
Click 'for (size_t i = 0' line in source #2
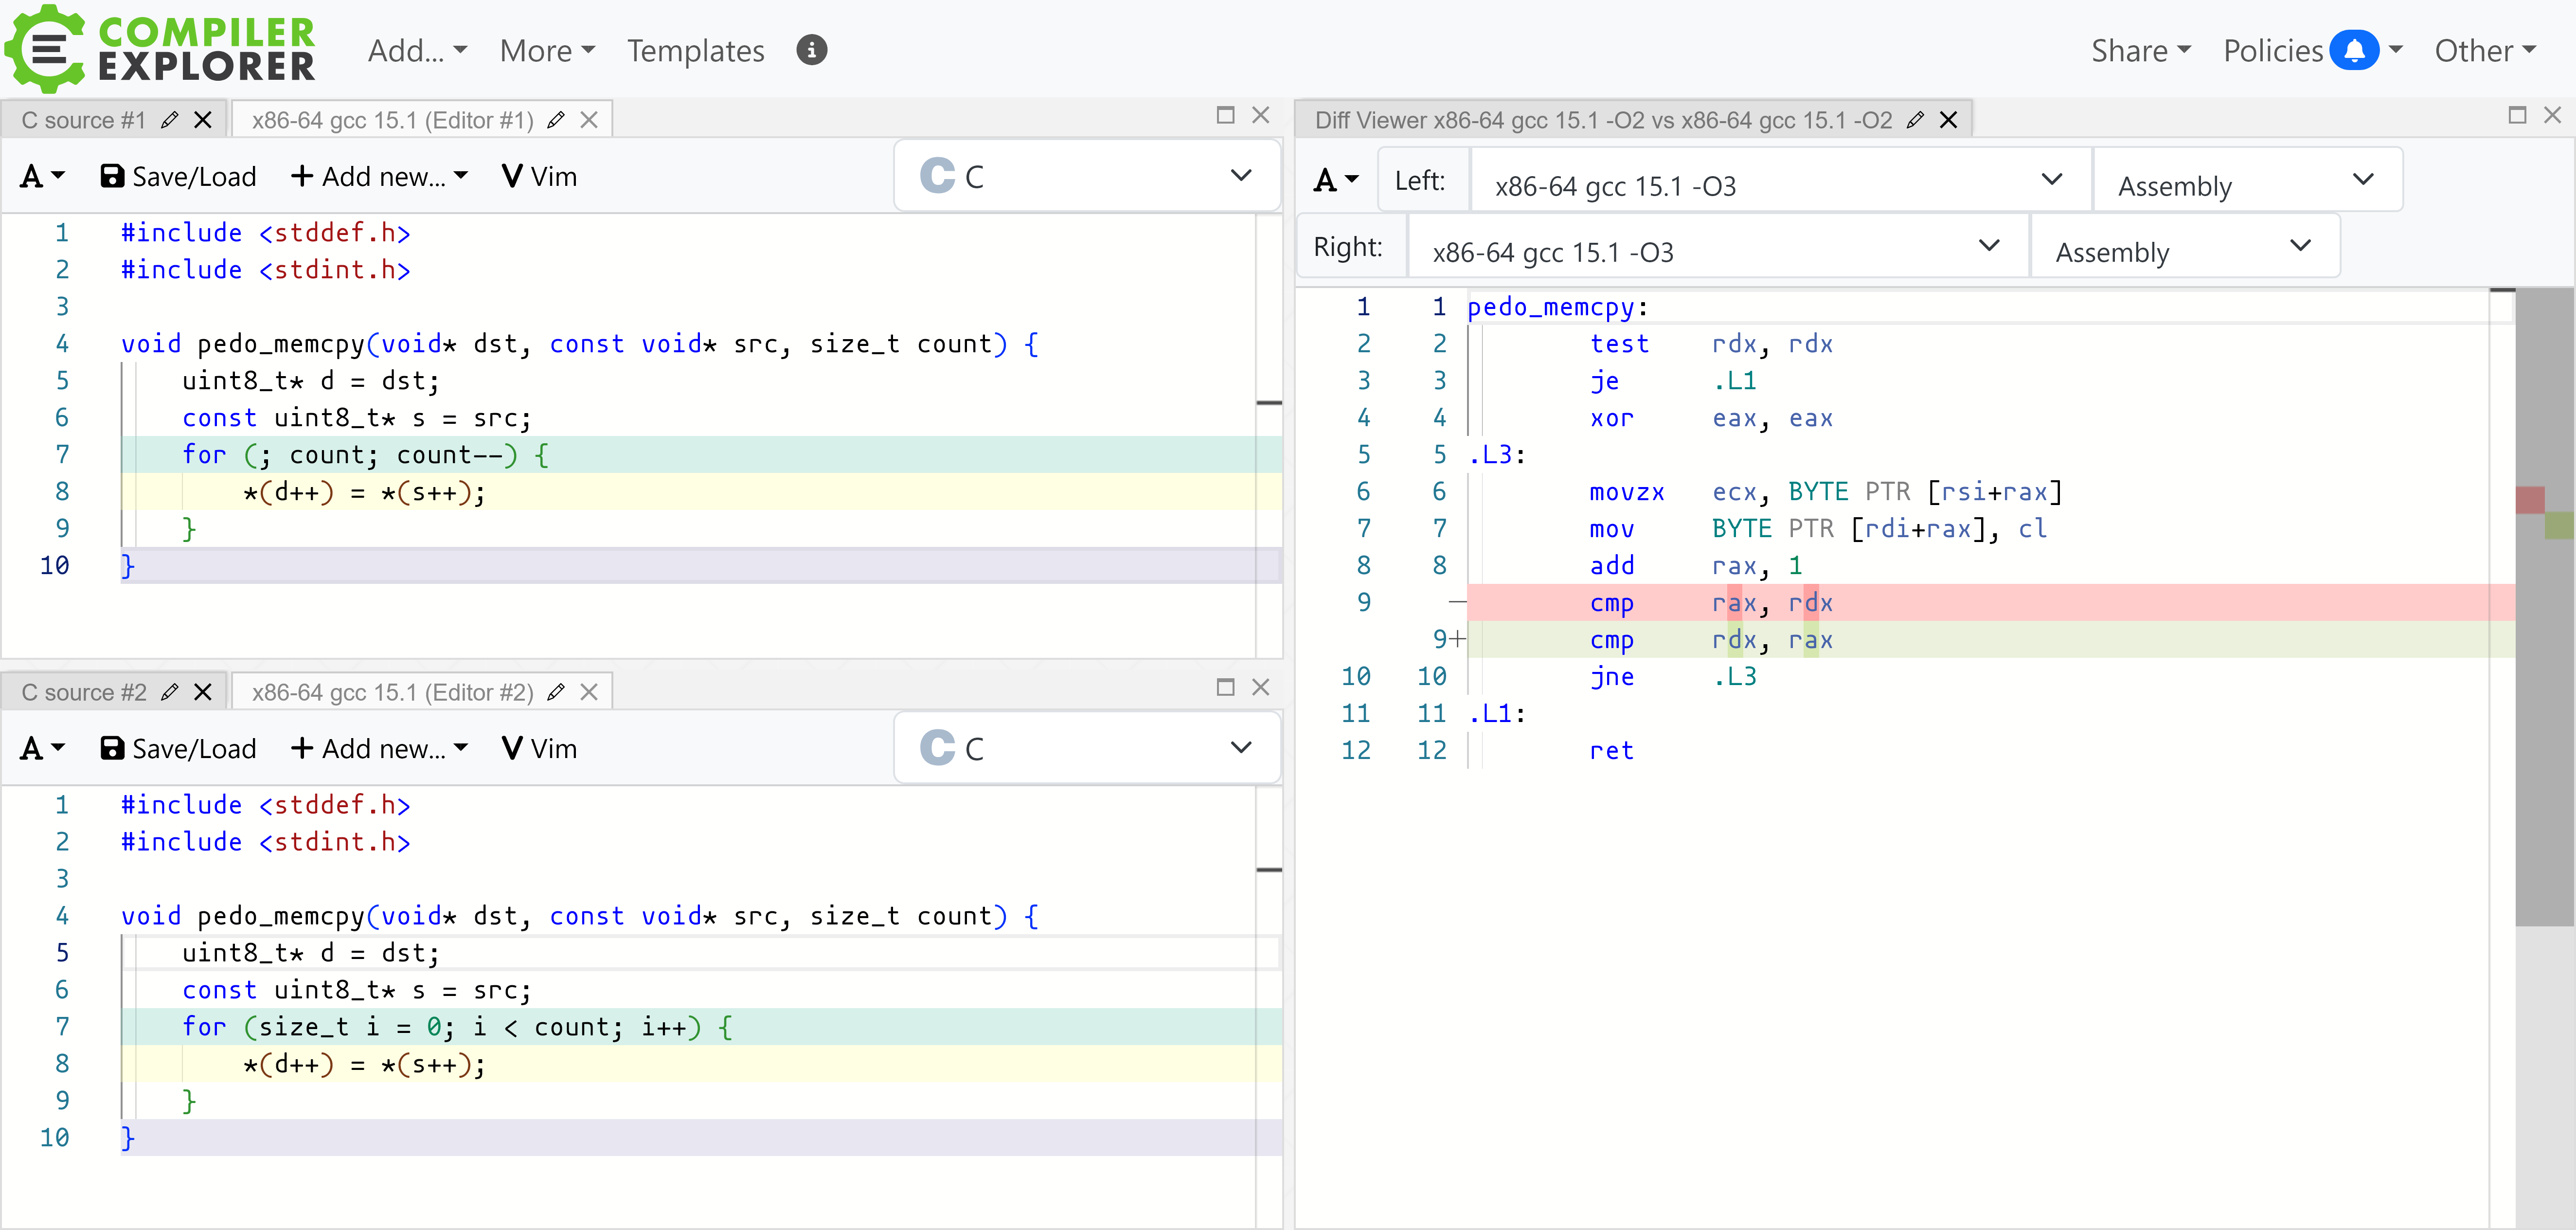[700, 1027]
